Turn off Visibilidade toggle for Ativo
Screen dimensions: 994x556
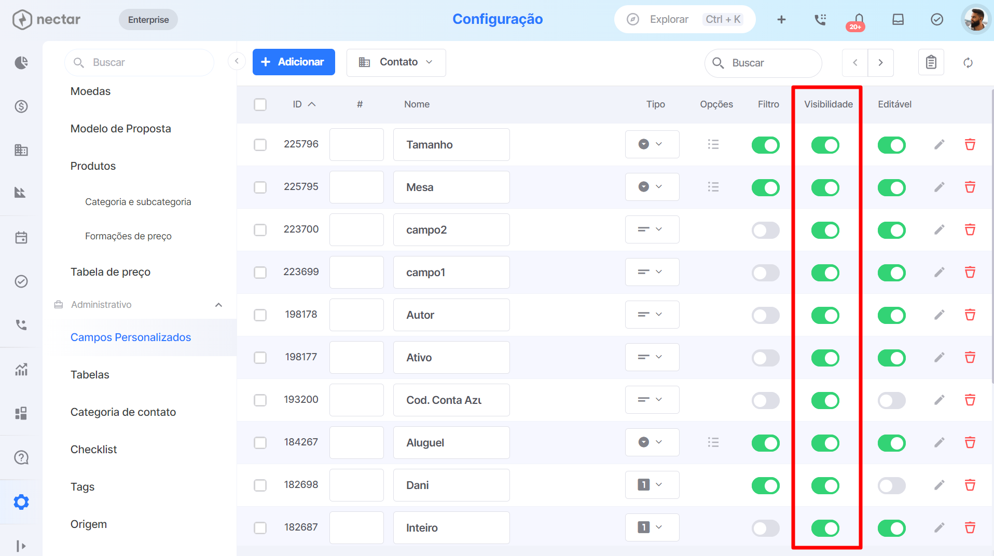click(825, 358)
